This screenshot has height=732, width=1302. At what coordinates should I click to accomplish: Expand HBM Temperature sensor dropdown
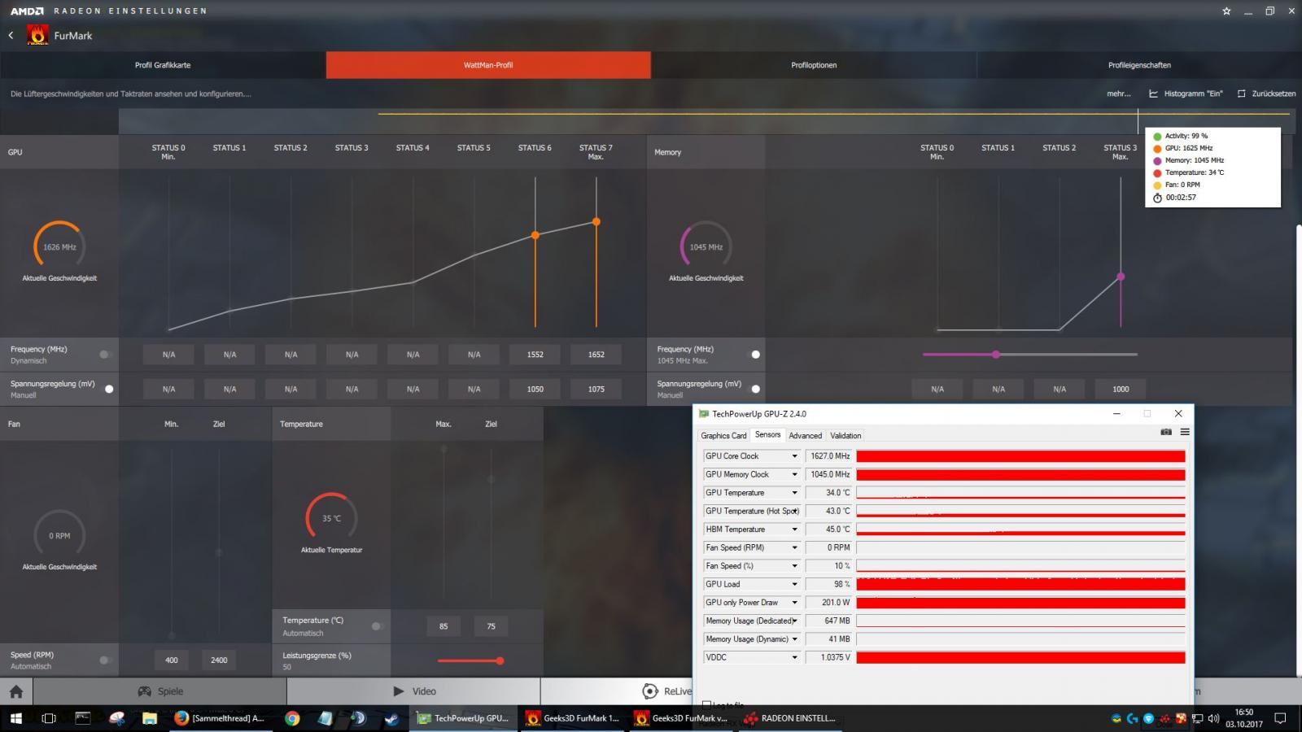click(794, 529)
